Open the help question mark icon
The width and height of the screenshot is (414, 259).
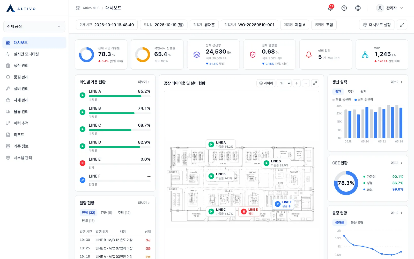tap(344, 8)
